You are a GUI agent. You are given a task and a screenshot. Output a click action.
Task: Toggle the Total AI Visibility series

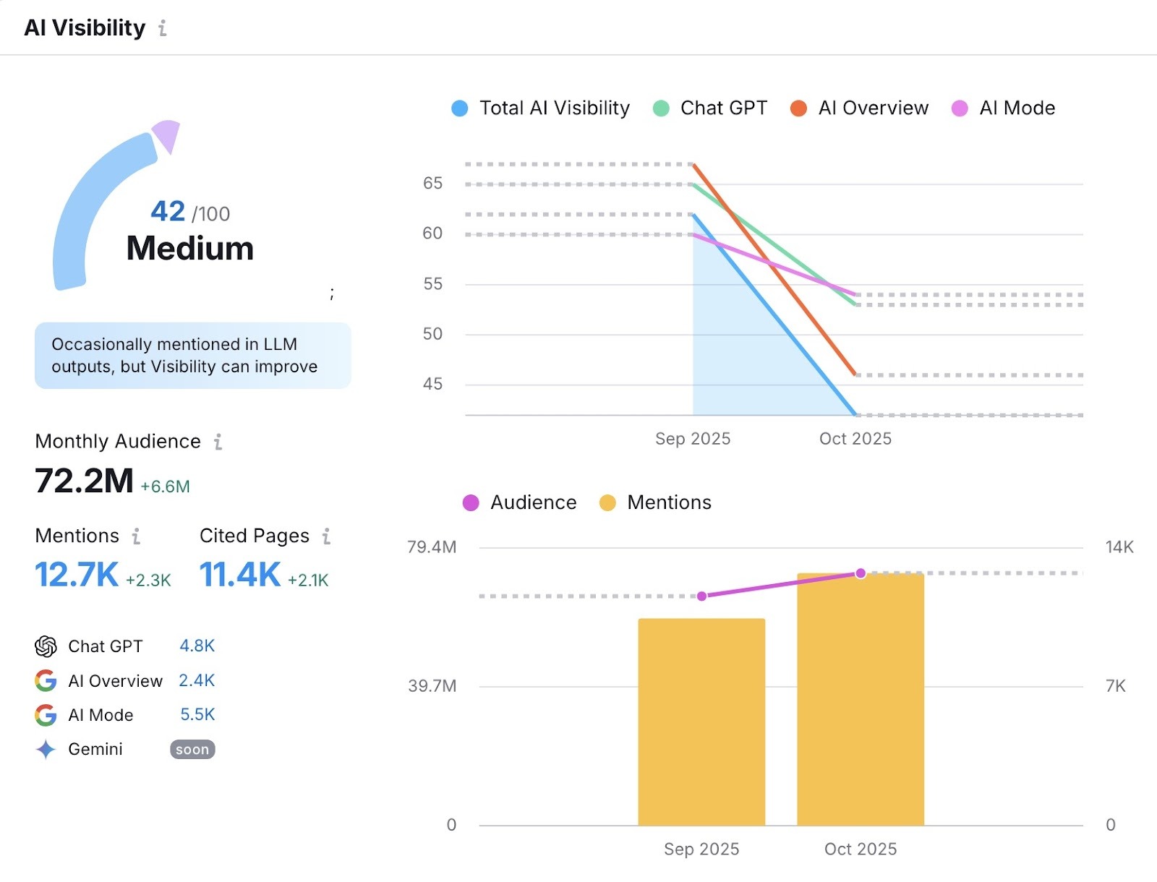[541, 108]
